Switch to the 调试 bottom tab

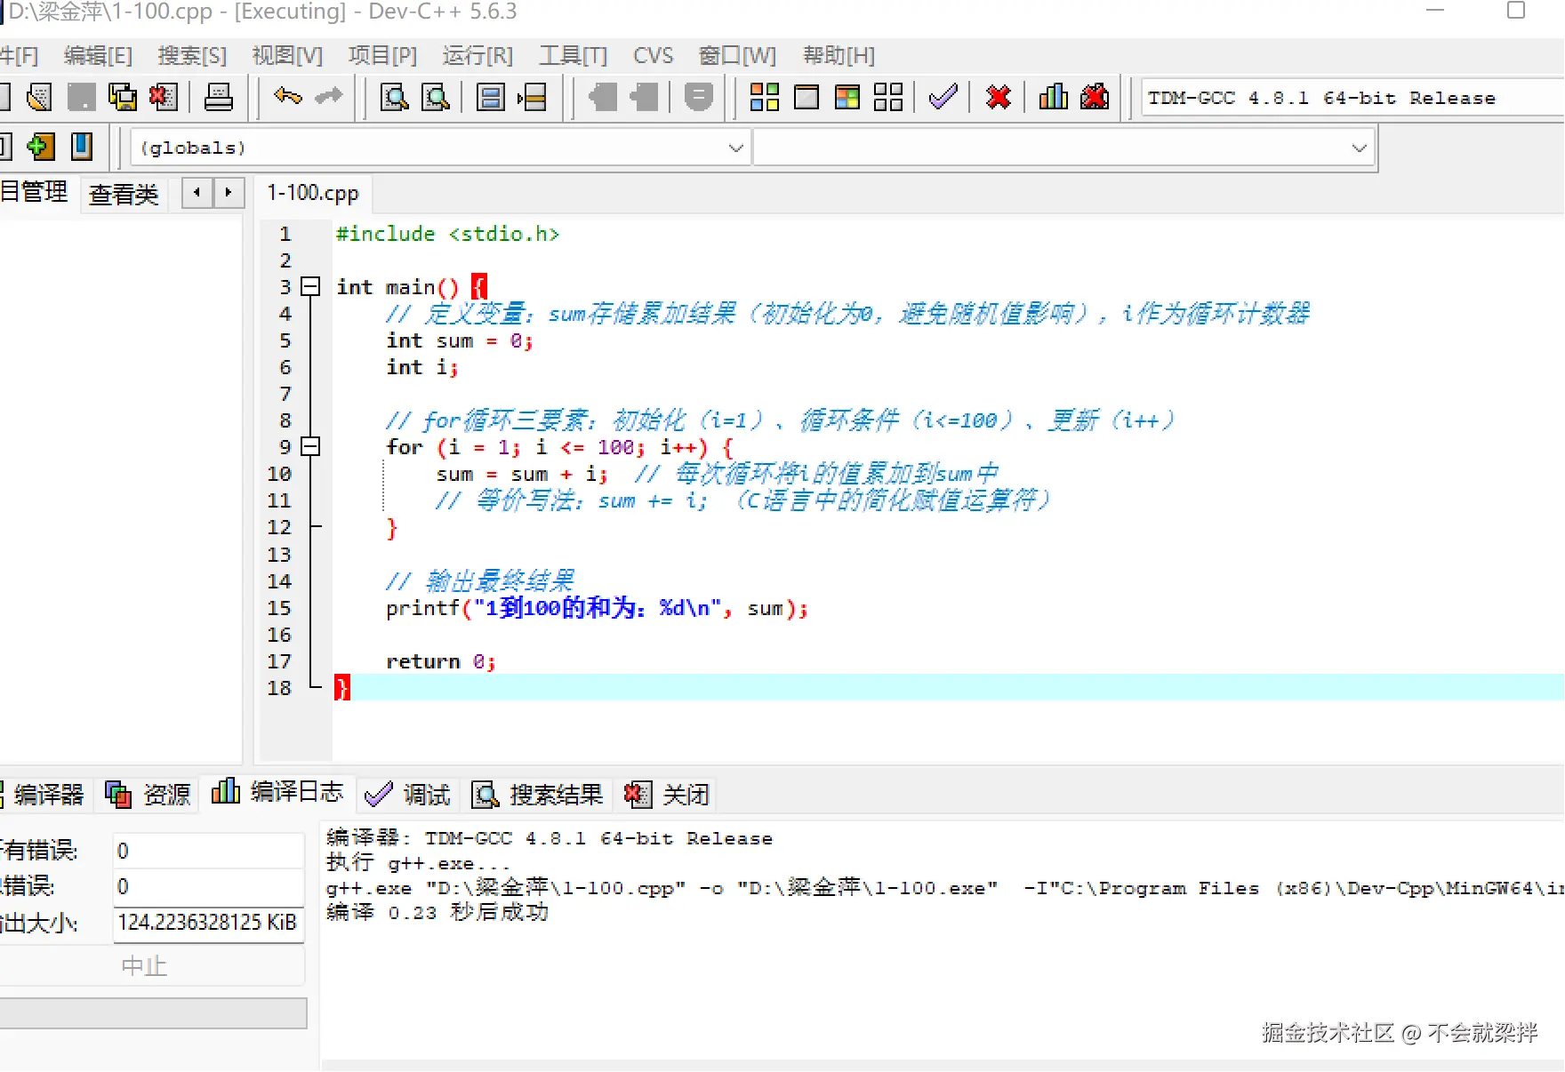[408, 794]
